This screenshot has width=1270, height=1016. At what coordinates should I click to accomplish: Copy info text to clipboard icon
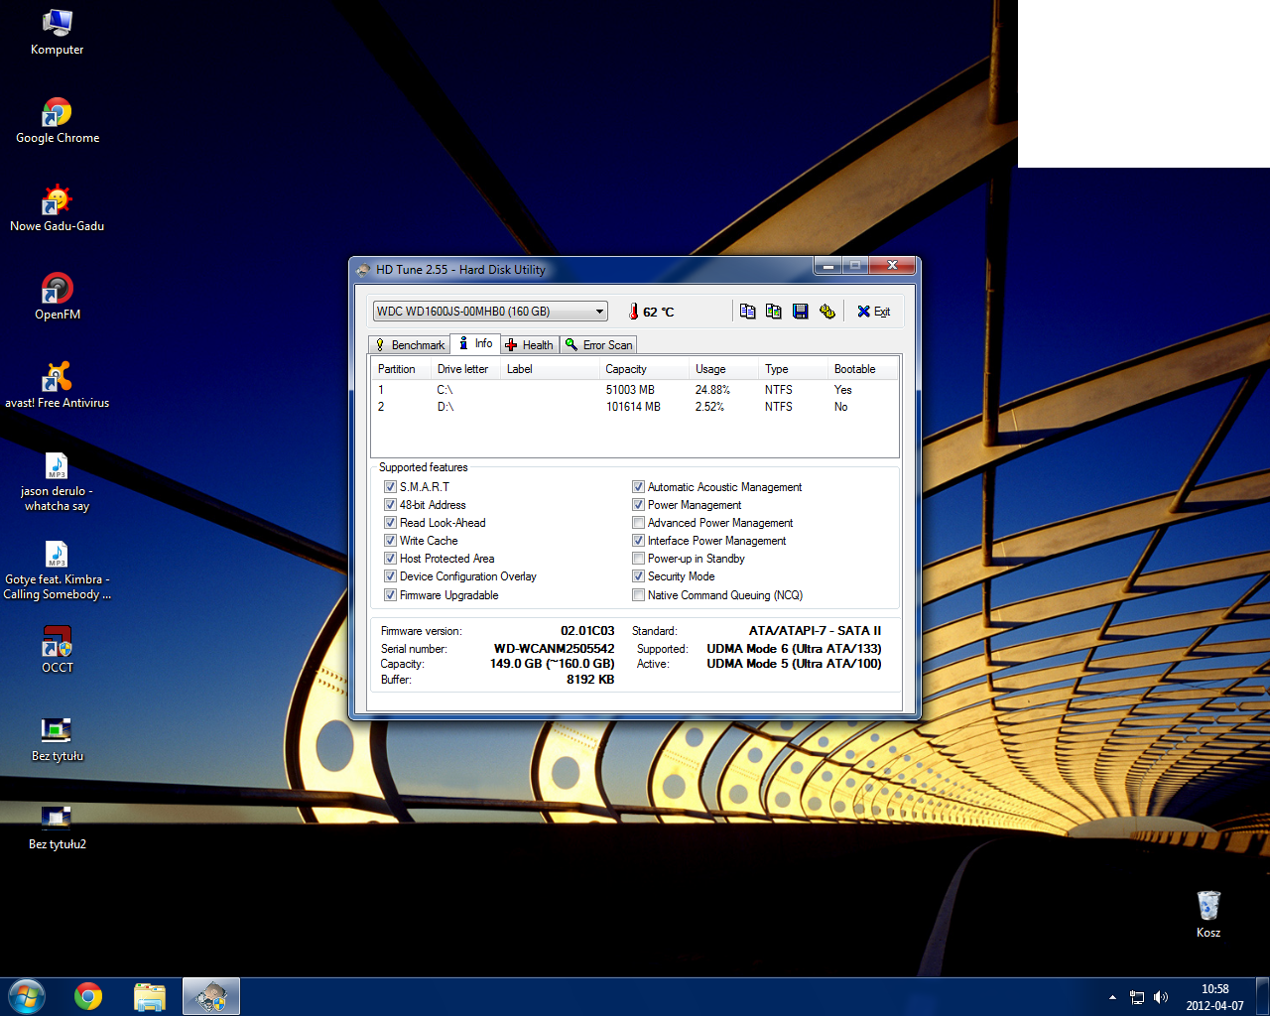click(748, 312)
